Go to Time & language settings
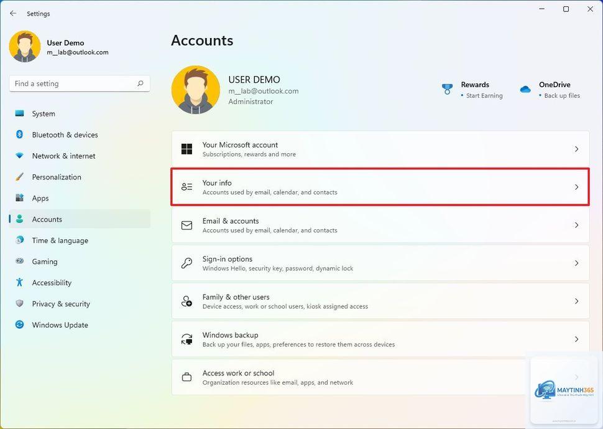 click(80, 240)
